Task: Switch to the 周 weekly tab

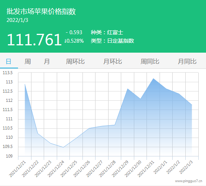Action: 28,61
